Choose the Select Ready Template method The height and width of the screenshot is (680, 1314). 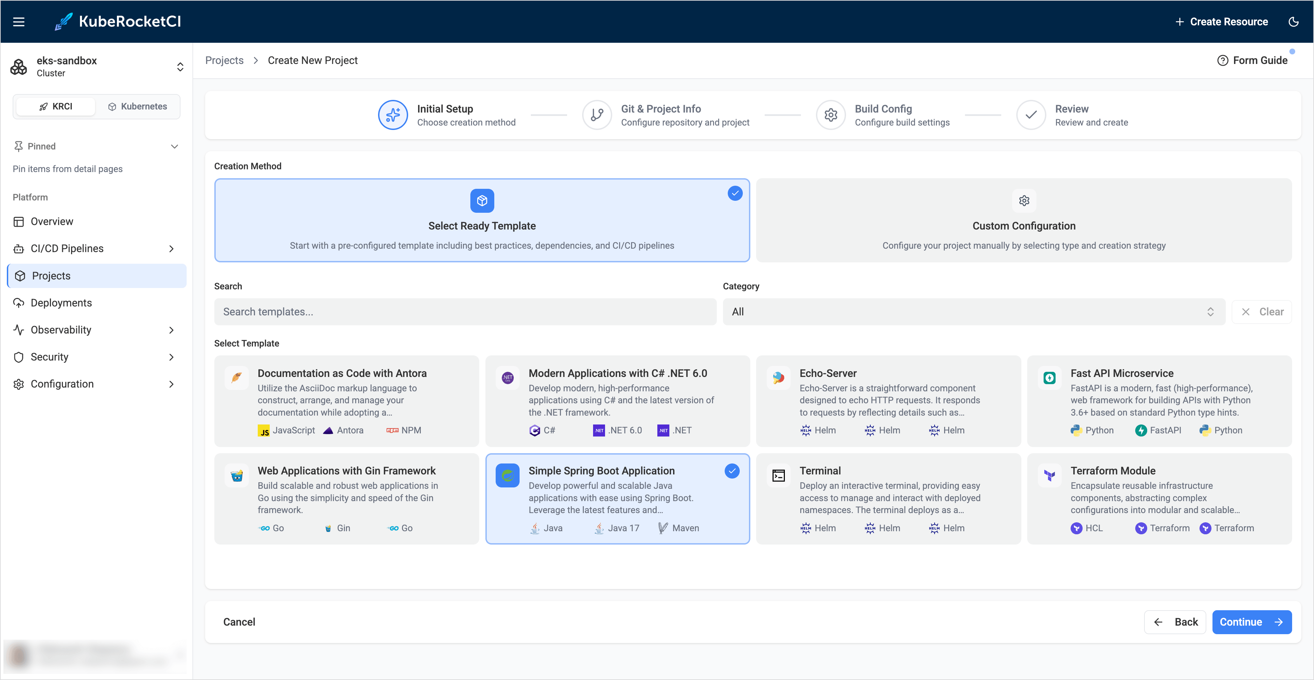click(x=482, y=220)
